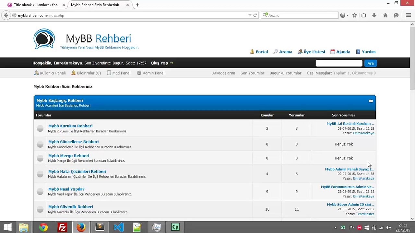Open last post 'MyBB 1.6 Resimli Kurulum ...'

coord(350,124)
